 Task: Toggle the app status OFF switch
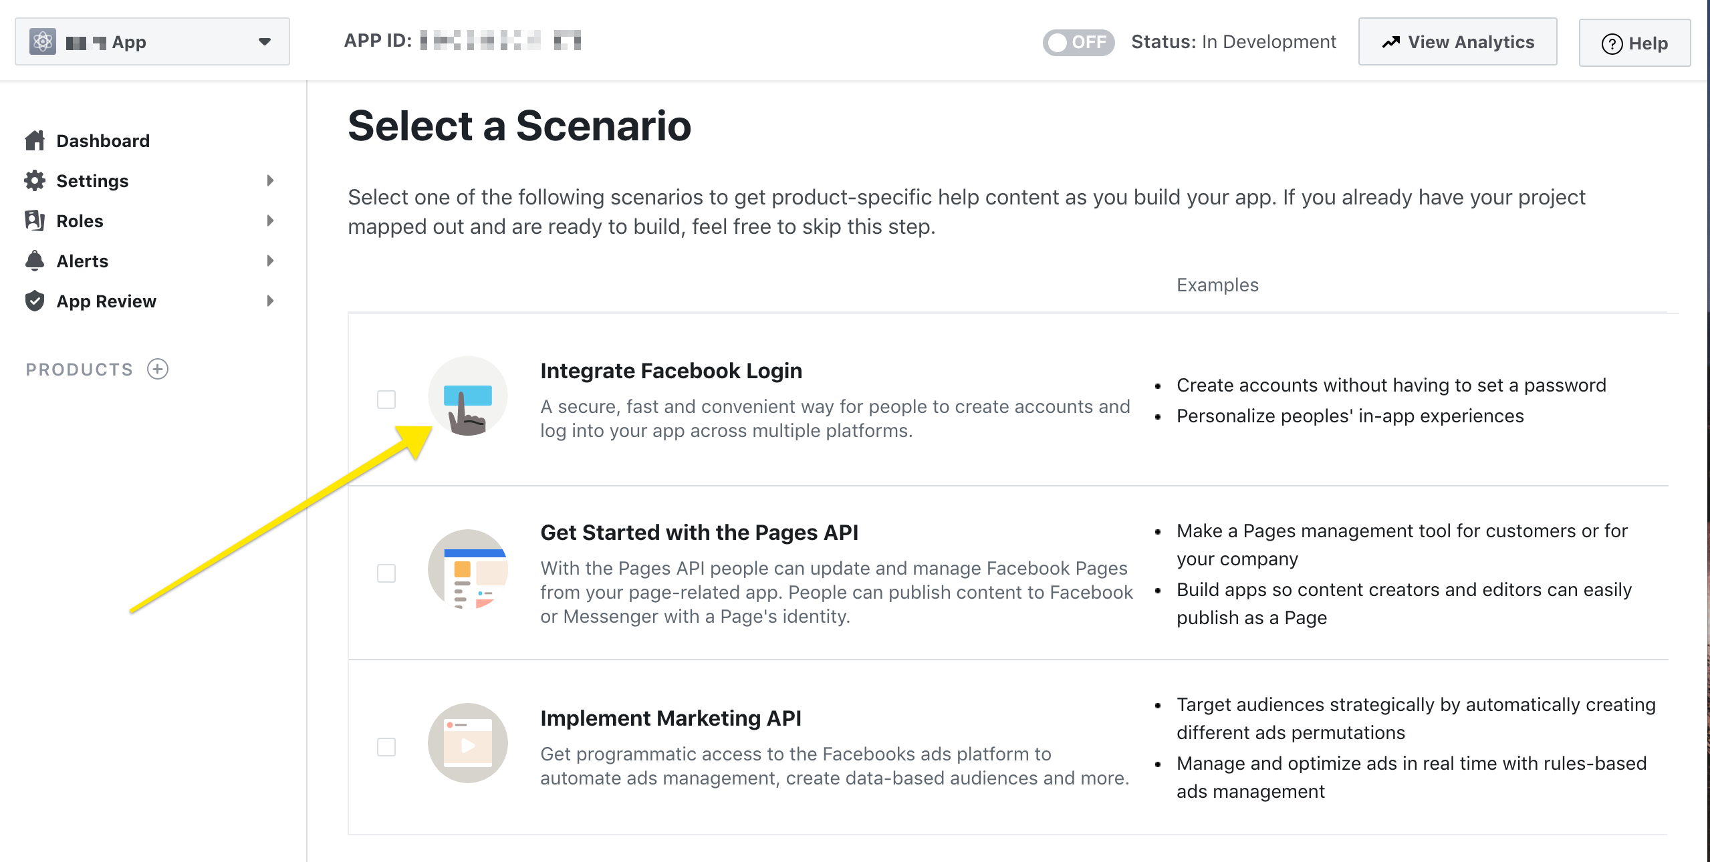pyautogui.click(x=1078, y=42)
